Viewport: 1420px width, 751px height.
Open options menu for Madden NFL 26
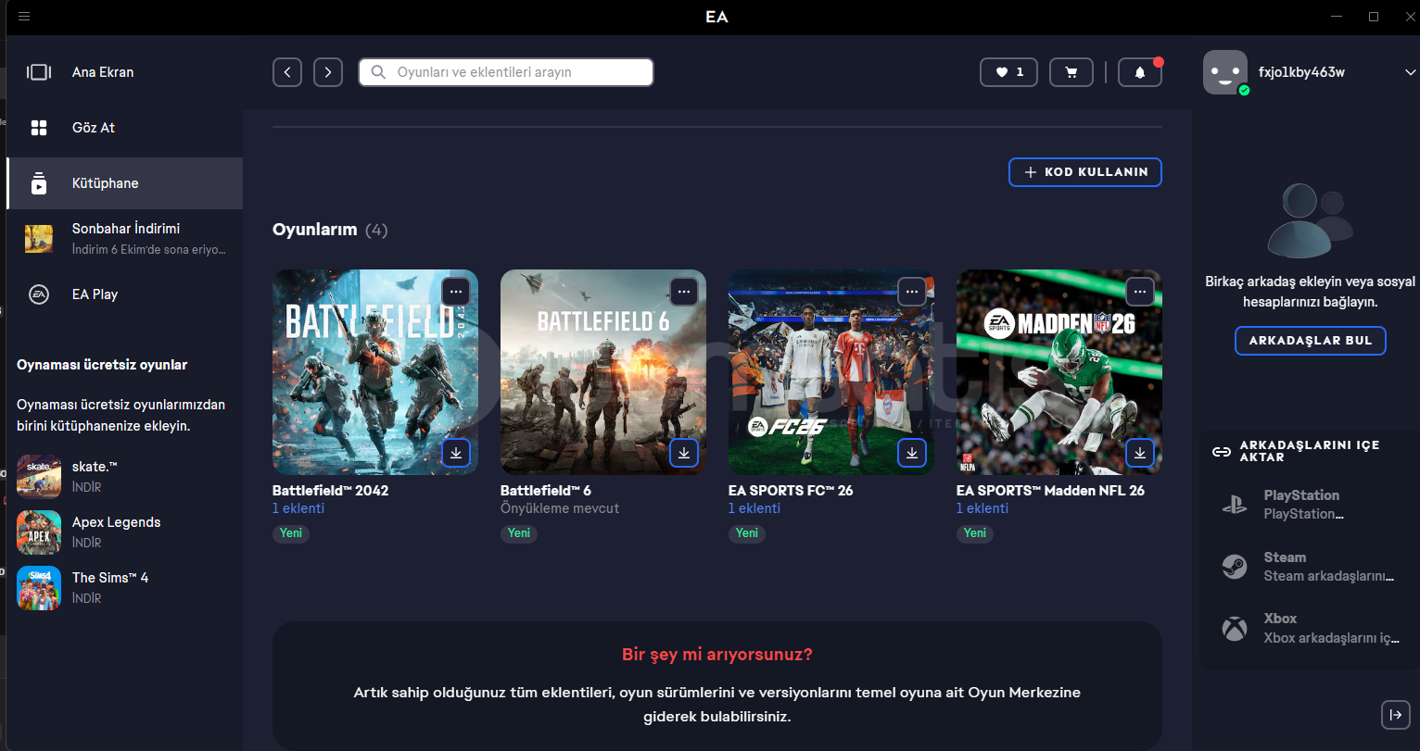click(1139, 292)
